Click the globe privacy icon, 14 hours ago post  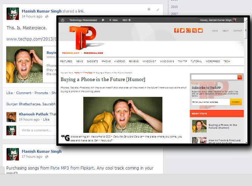pos(47,16)
